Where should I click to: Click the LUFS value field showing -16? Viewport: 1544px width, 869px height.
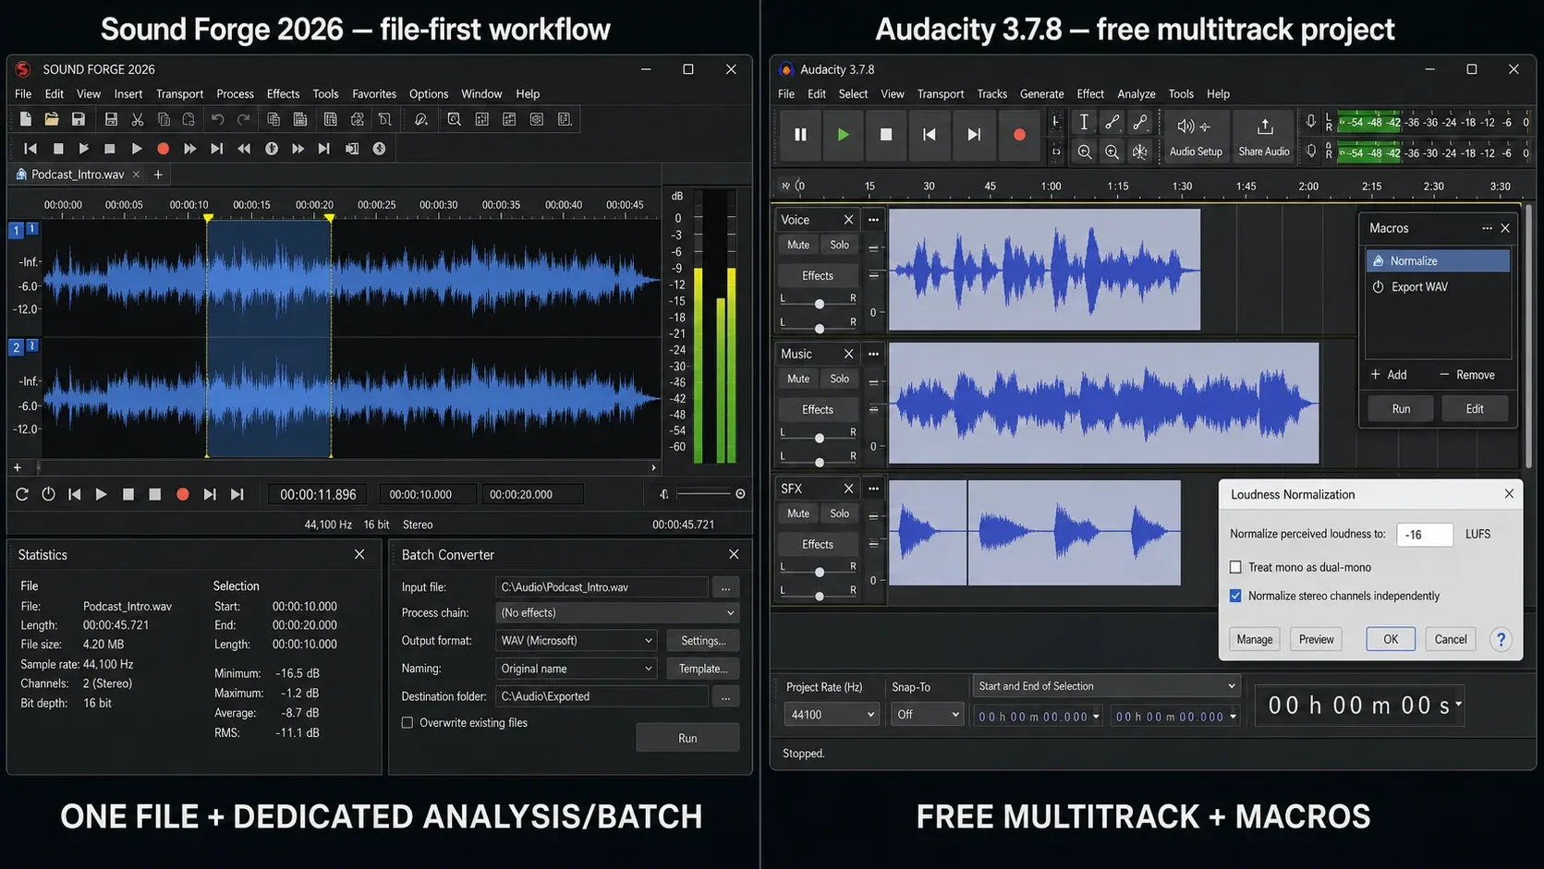click(1424, 534)
